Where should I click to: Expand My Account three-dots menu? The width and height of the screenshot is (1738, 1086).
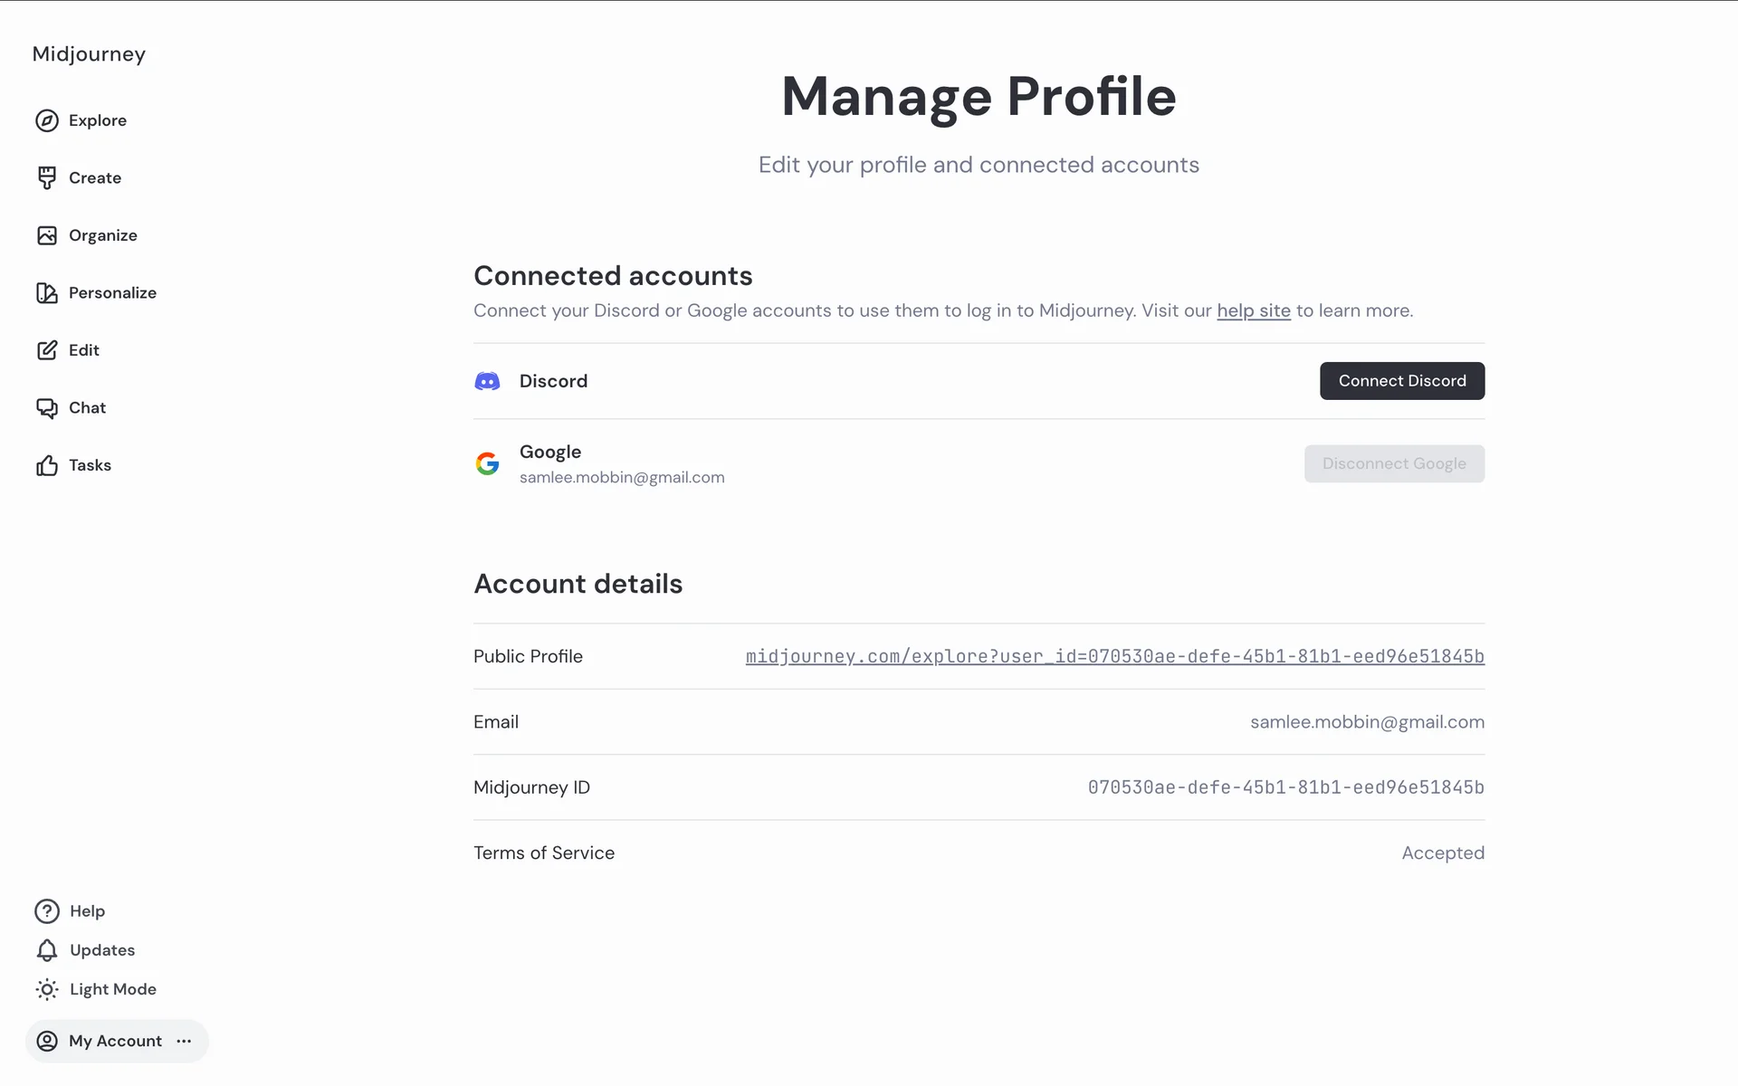[x=185, y=1041]
